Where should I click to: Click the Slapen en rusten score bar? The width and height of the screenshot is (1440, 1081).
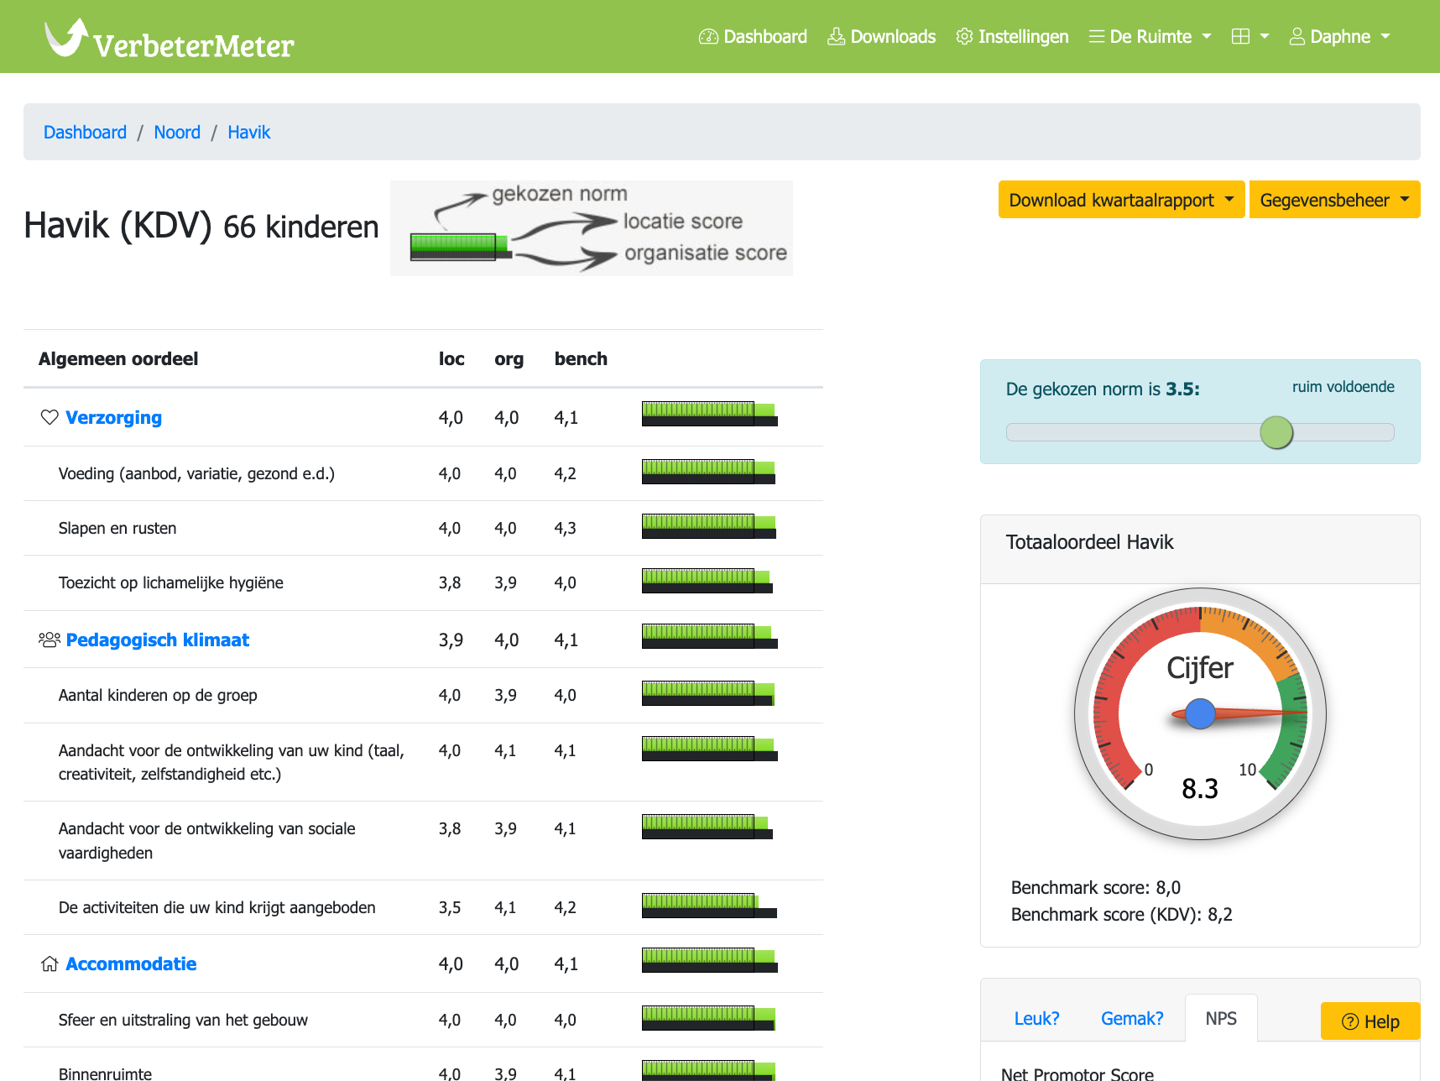pos(709,526)
